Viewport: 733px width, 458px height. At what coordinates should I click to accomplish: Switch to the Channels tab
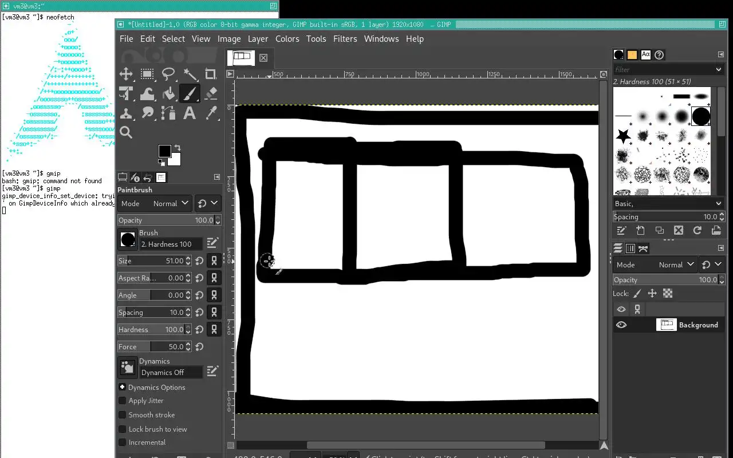(630, 248)
